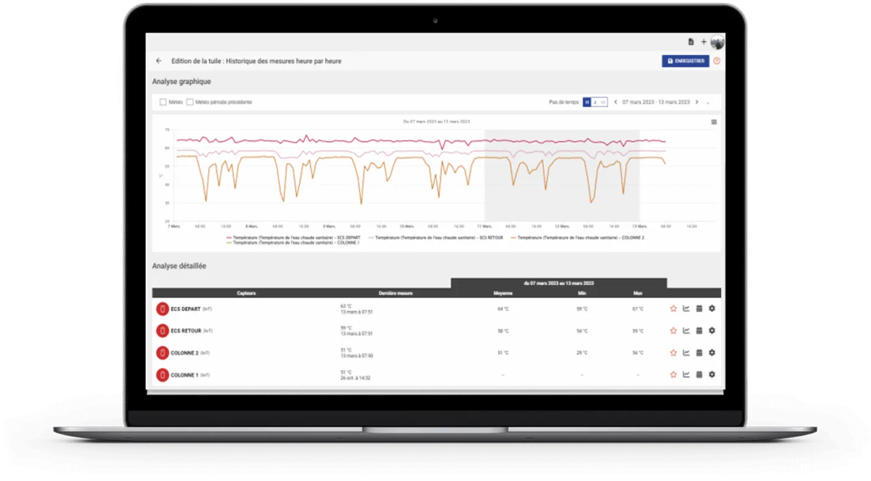Open settings gear for COLONNE 1 row
Image resolution: width=871 pixels, height=481 pixels.
(x=712, y=375)
